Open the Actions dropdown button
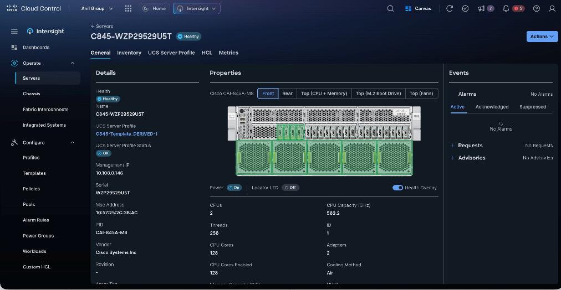 coord(542,37)
